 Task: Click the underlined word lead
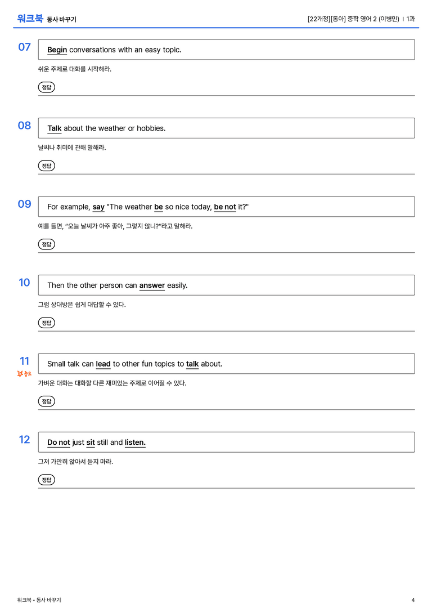click(103, 364)
